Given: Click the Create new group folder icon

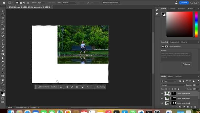Looking at the screenshot, I should [187, 107].
